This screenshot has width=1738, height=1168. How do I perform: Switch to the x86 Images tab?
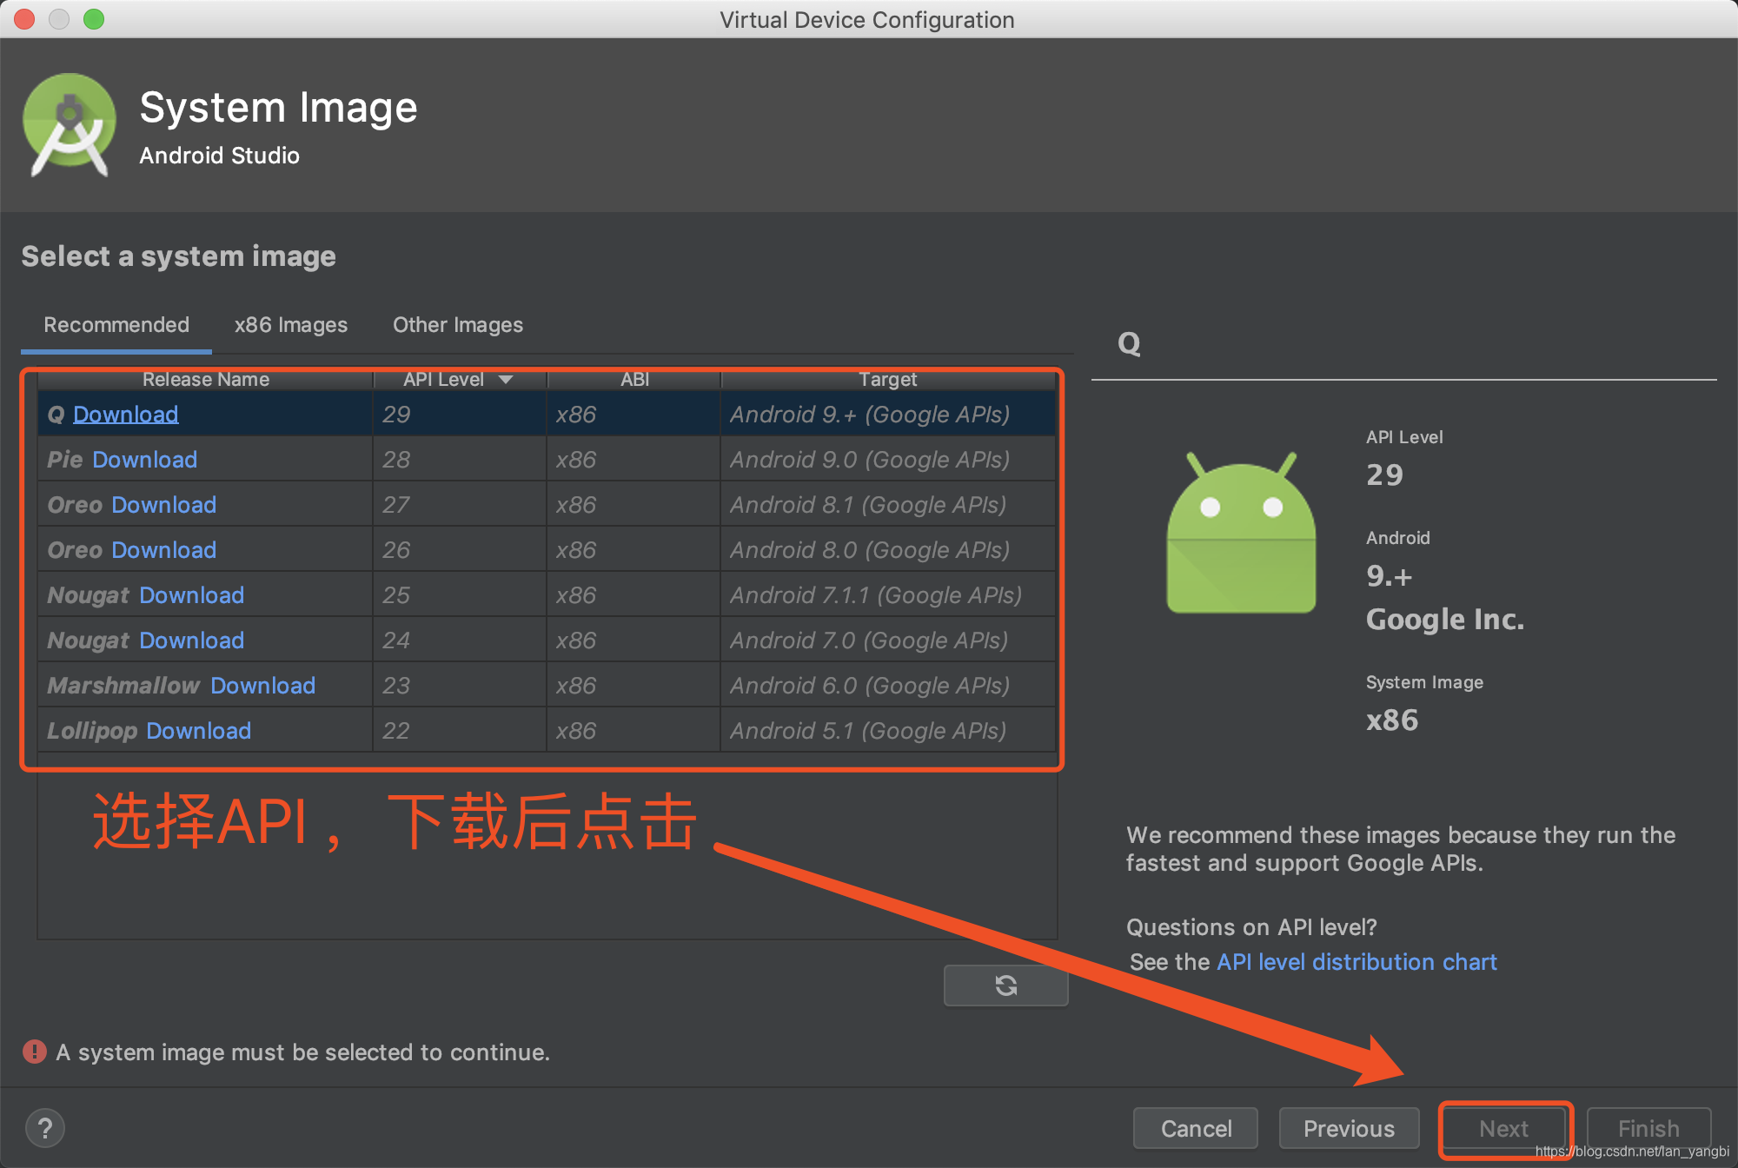pyautogui.click(x=291, y=325)
